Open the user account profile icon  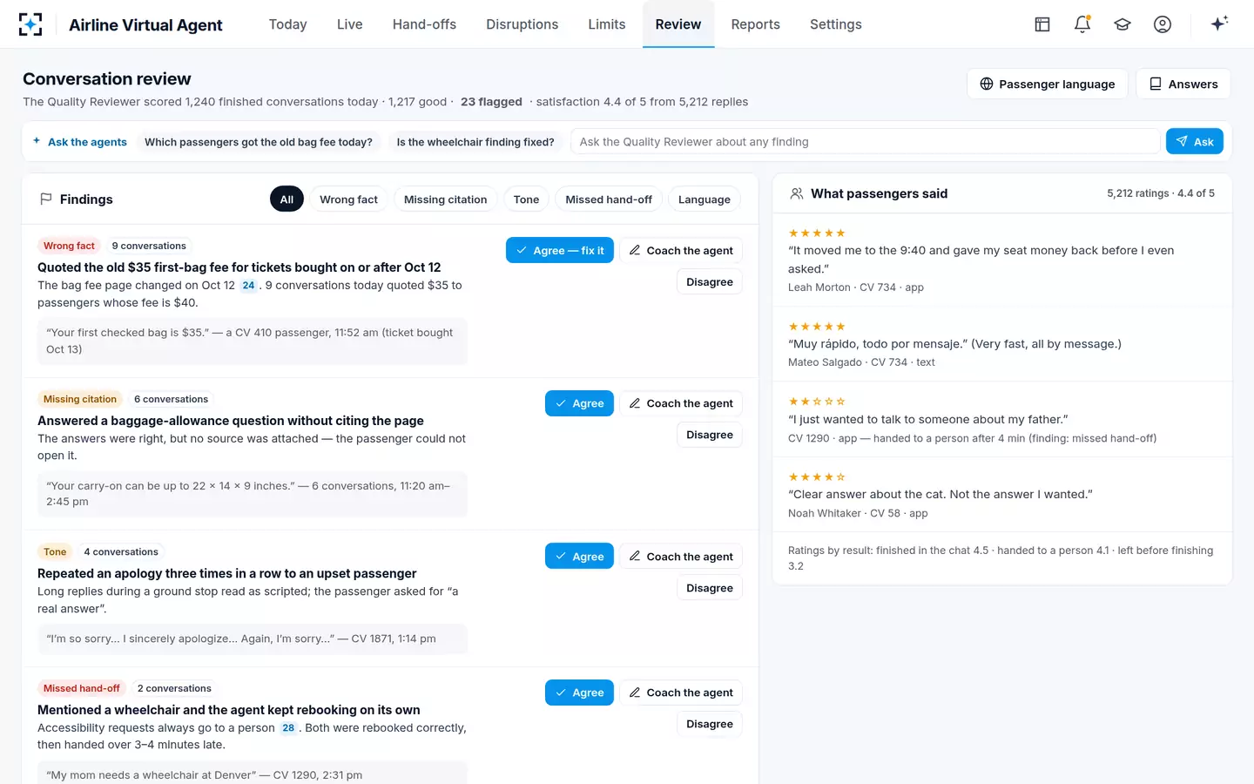pyautogui.click(x=1163, y=24)
